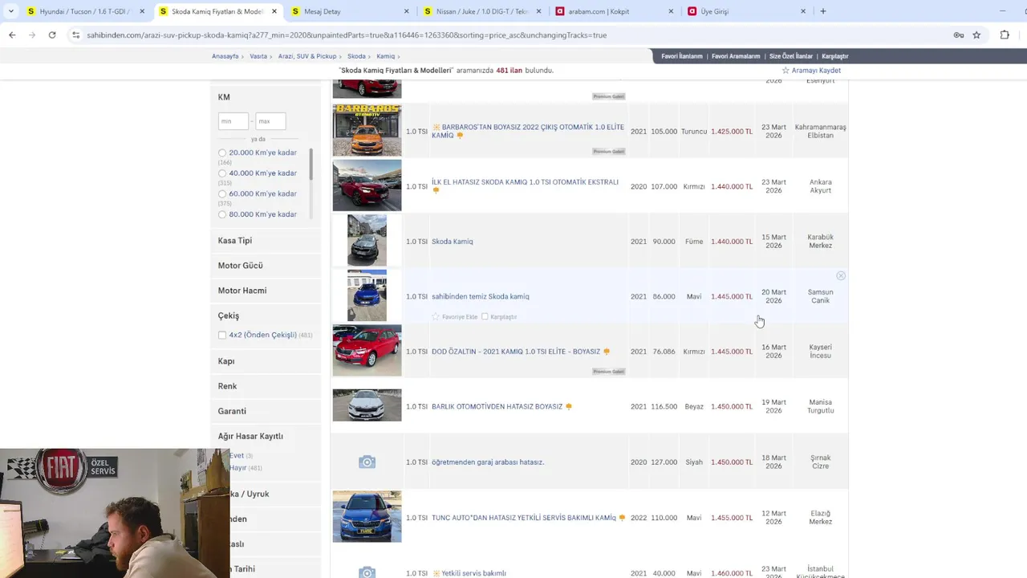Go back with the browser back arrow
Viewport: 1027px width, 578px height.
12,35
